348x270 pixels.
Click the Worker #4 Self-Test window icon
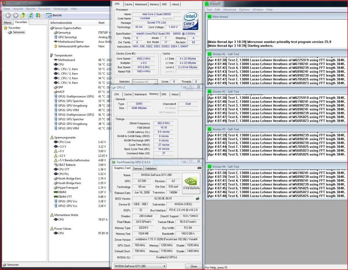point(209,167)
